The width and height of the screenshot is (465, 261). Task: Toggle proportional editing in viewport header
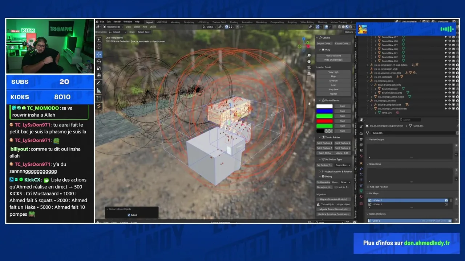click(238, 27)
